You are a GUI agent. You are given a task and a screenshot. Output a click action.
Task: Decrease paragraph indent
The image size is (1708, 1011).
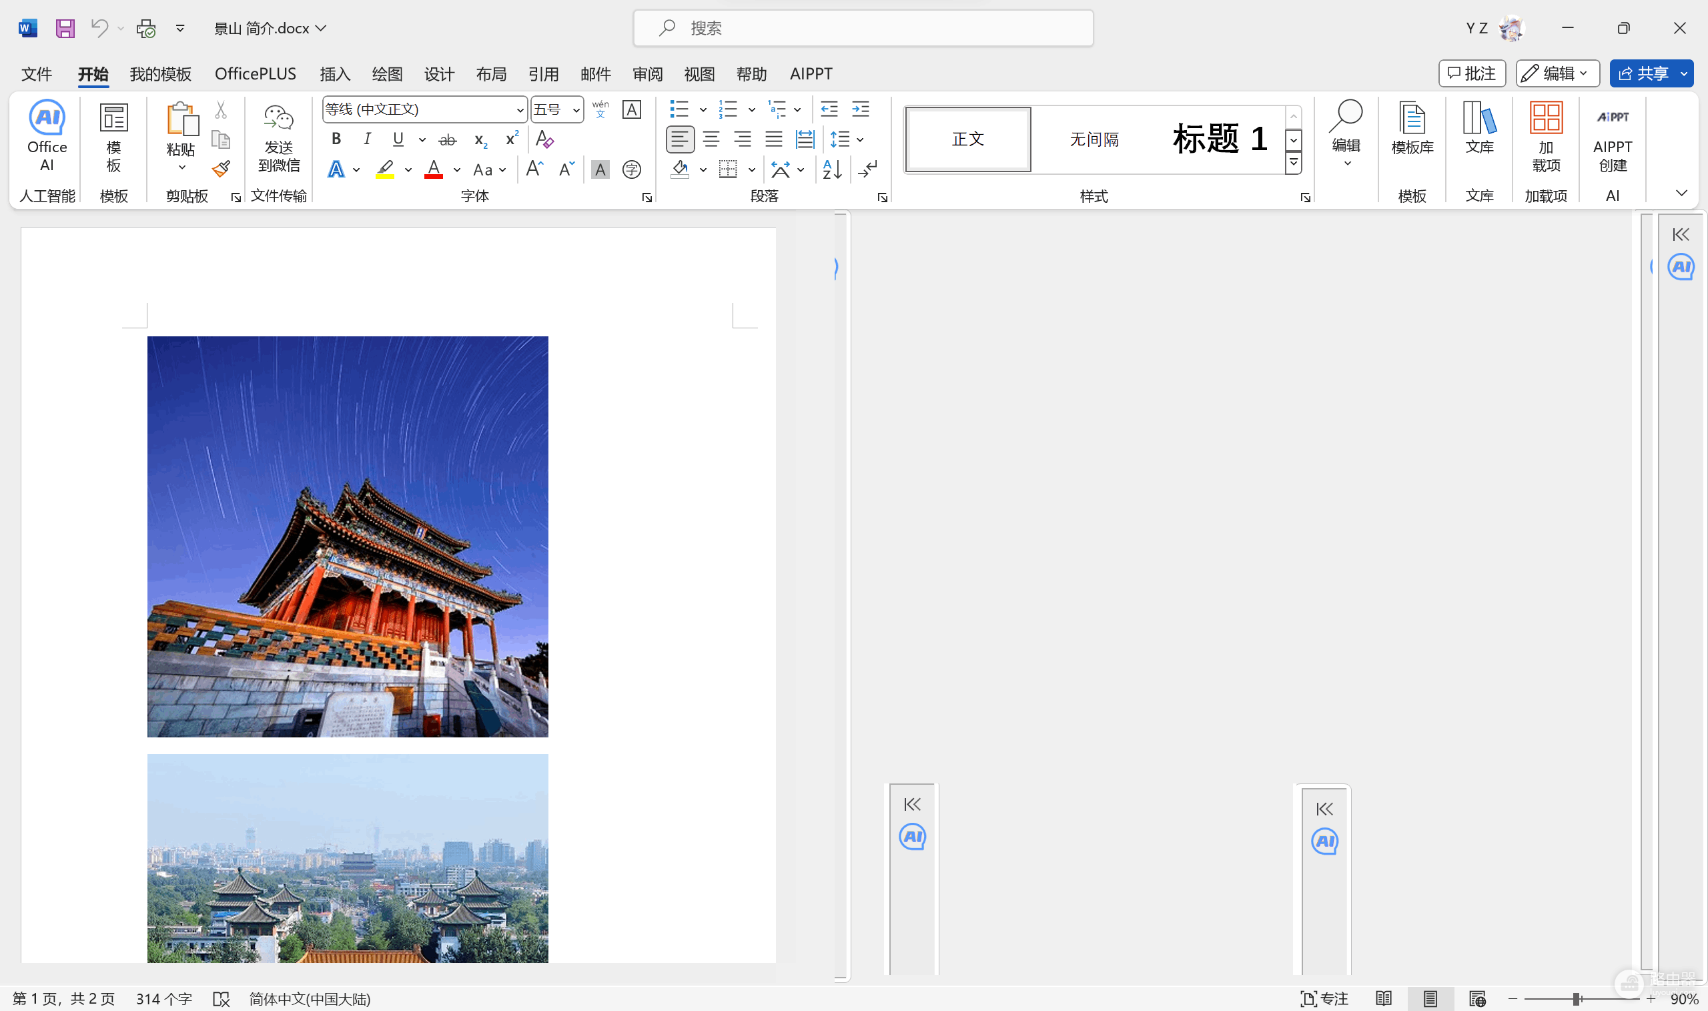pos(829,109)
